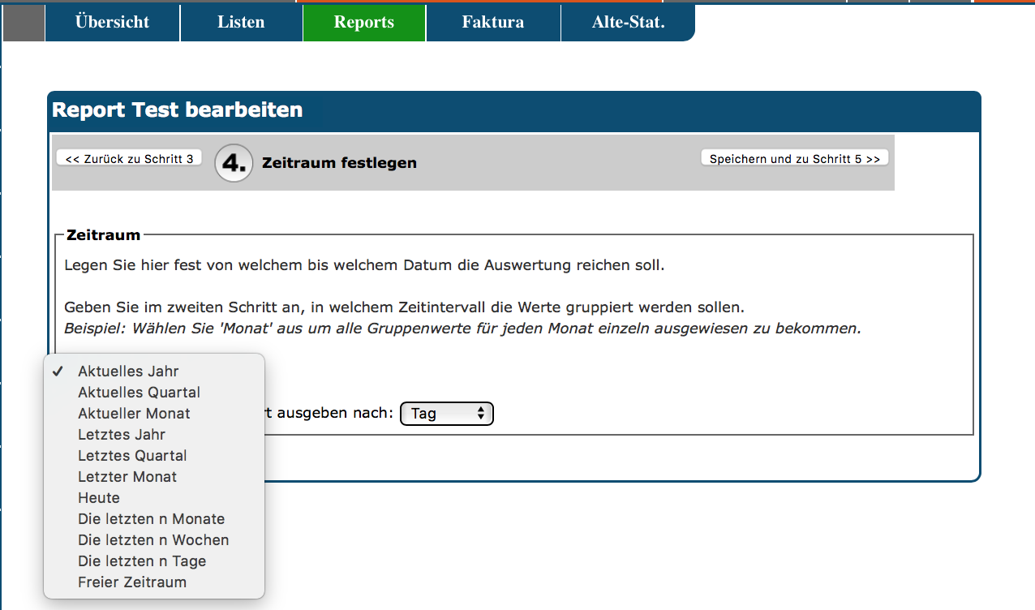Viewport: 1035px width, 610px height.
Task: Select Die letzten n Monate
Action: coord(151,519)
